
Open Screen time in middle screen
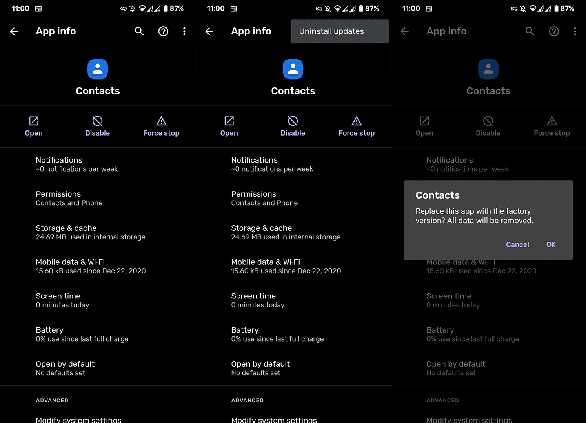click(293, 300)
